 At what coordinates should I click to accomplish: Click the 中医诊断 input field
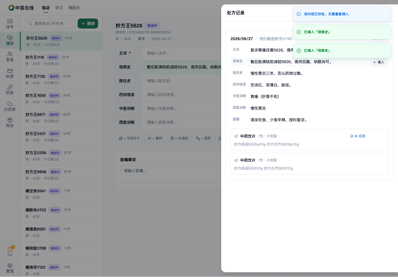click(182, 108)
